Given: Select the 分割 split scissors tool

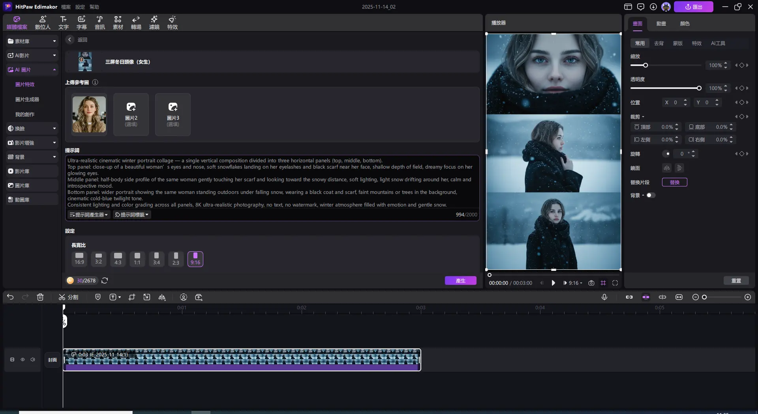Looking at the screenshot, I should point(68,297).
